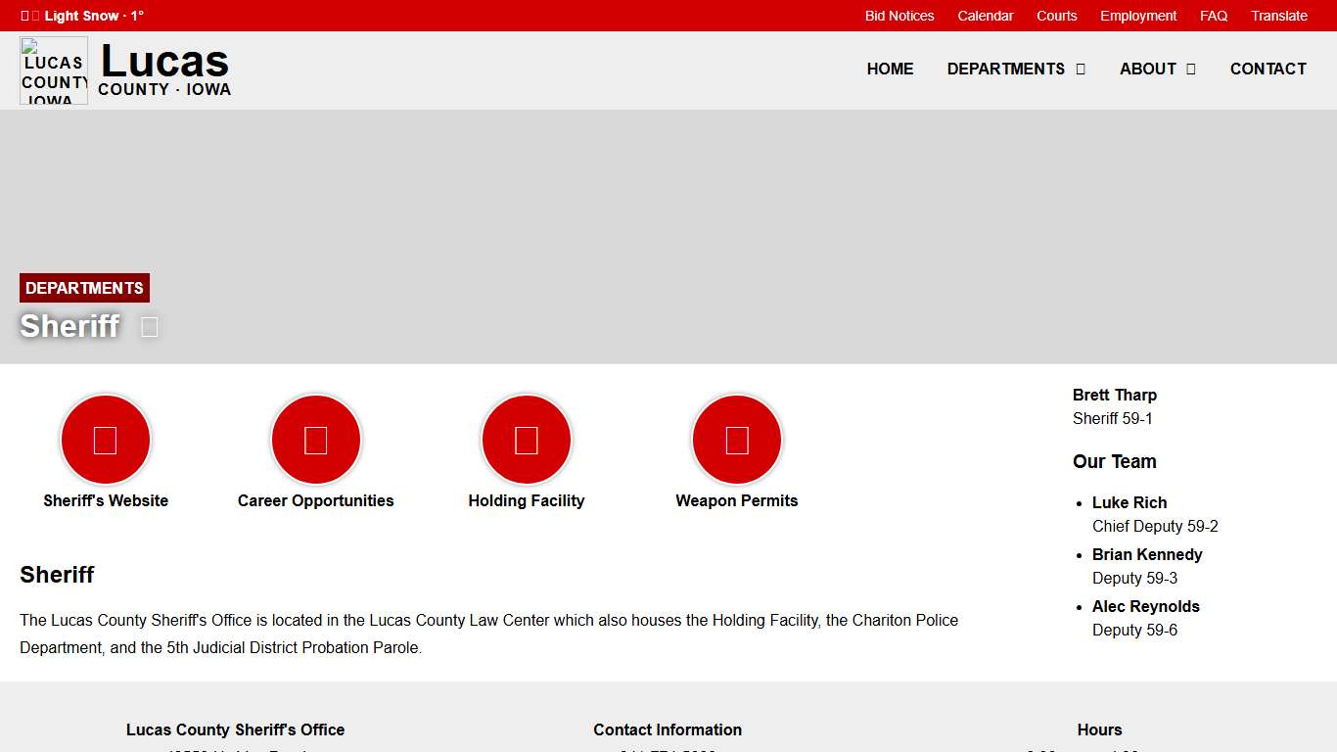This screenshot has height=752, width=1337.
Task: Open Career Opportunities via its red icon
Action: point(315,440)
